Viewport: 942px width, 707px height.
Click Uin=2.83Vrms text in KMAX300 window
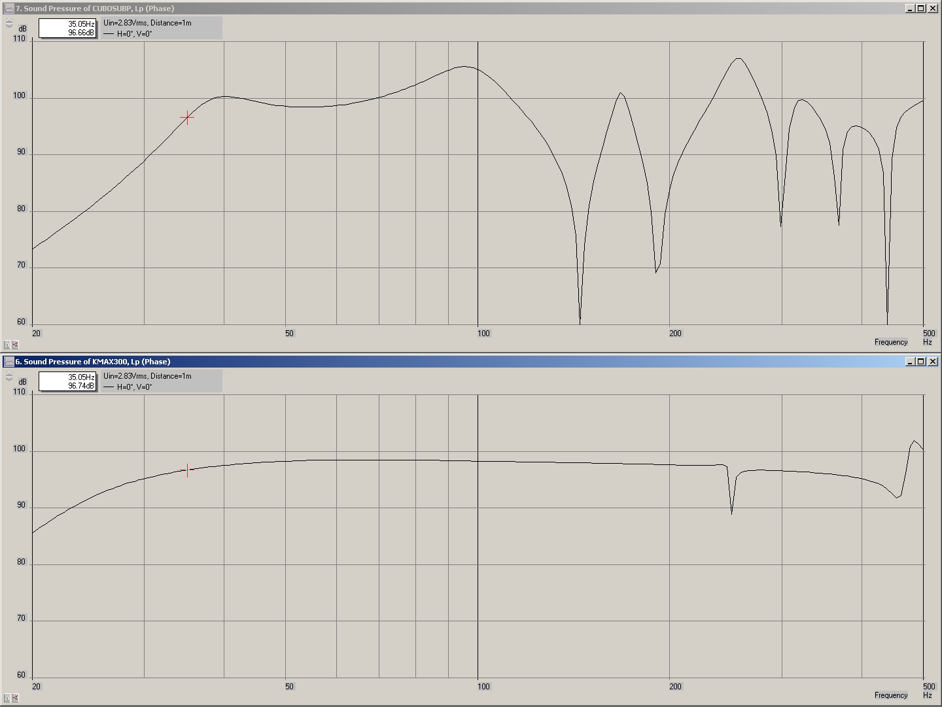pos(125,376)
